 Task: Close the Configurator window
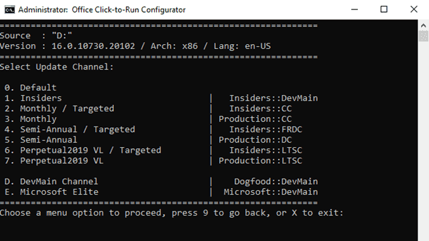(414, 9)
